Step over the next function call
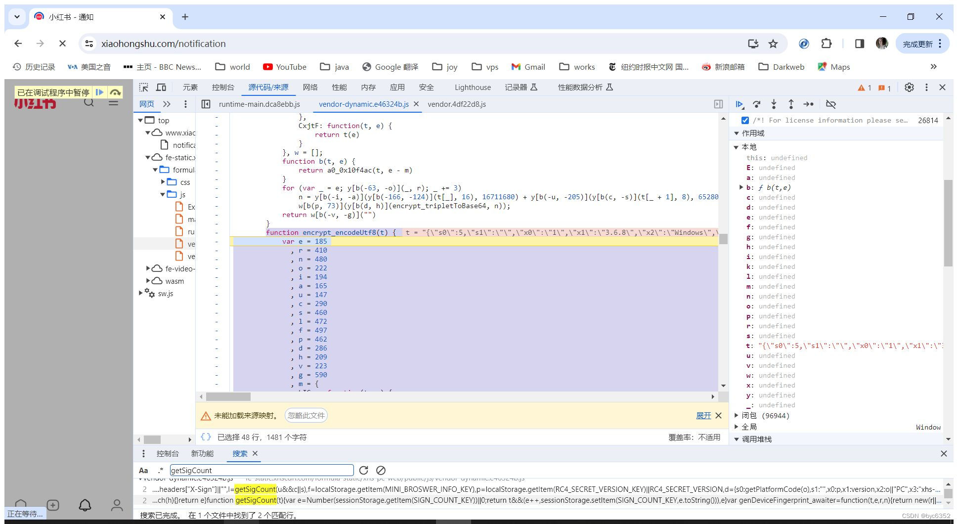Viewport: 958px width, 524px height. pos(757,104)
